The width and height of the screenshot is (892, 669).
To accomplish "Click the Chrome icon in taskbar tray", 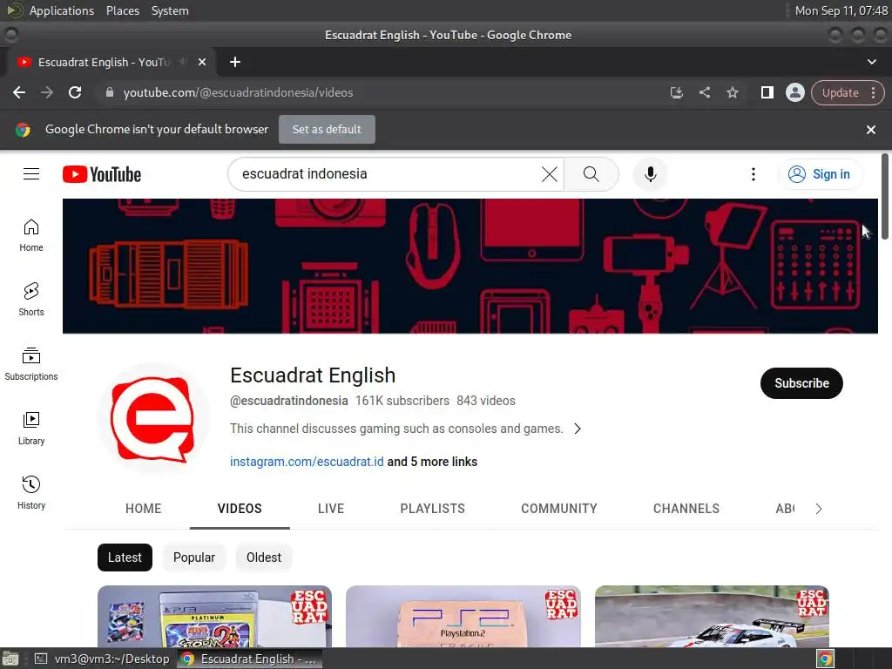I will 826,659.
